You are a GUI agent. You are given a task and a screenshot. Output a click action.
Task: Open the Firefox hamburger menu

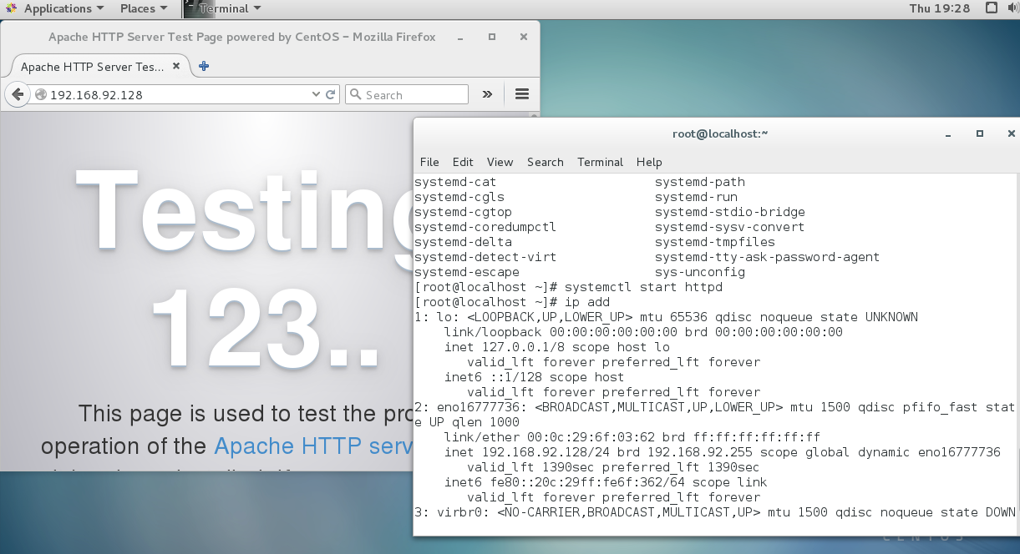(x=522, y=95)
